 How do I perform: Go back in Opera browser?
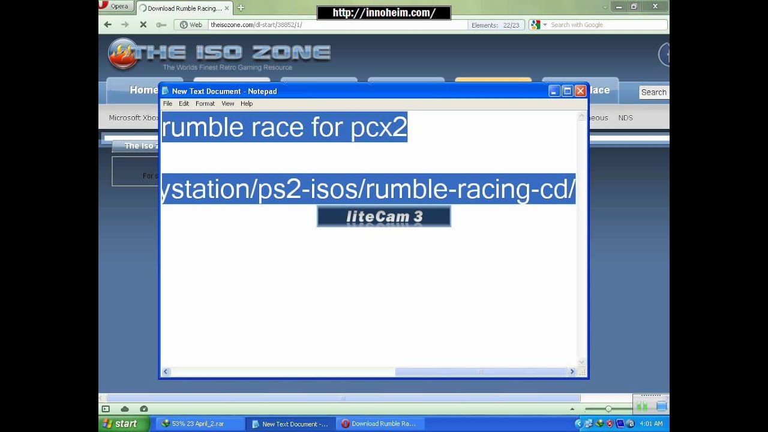coord(107,25)
